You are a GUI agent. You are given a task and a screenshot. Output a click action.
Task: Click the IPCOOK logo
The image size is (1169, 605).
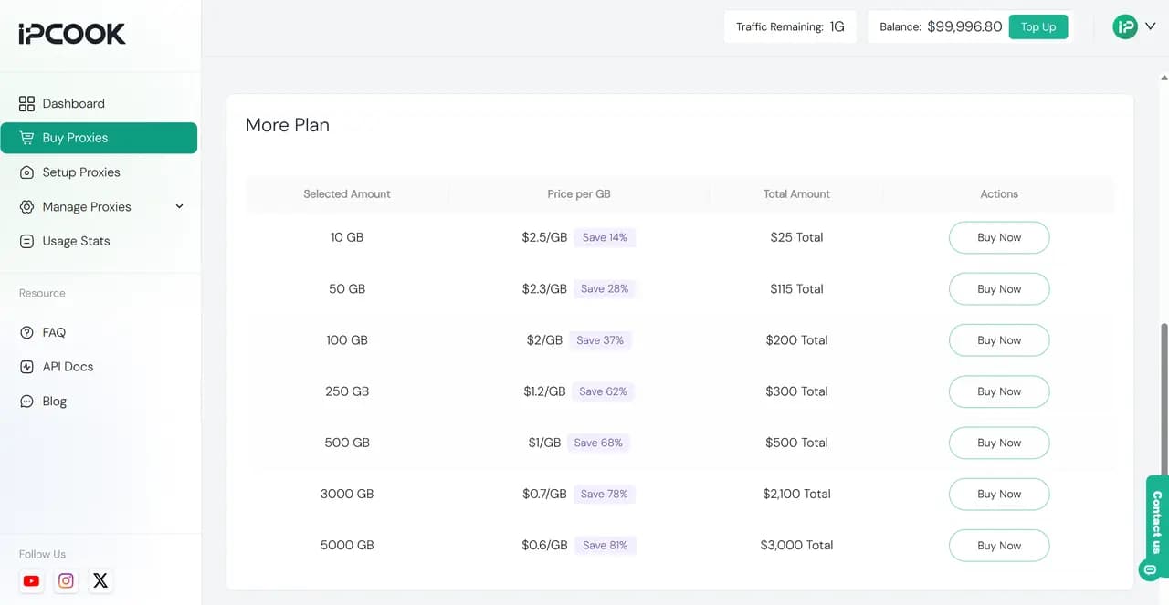click(x=72, y=34)
